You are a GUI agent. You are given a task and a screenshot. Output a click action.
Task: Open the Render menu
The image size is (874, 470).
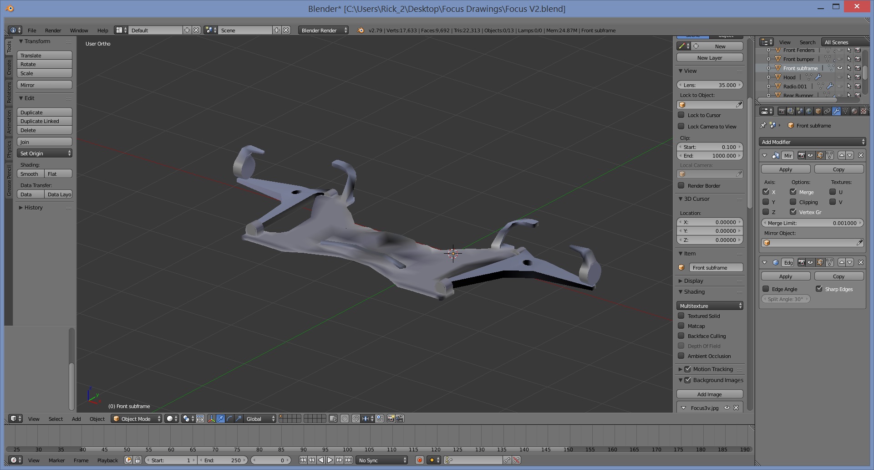tap(53, 30)
